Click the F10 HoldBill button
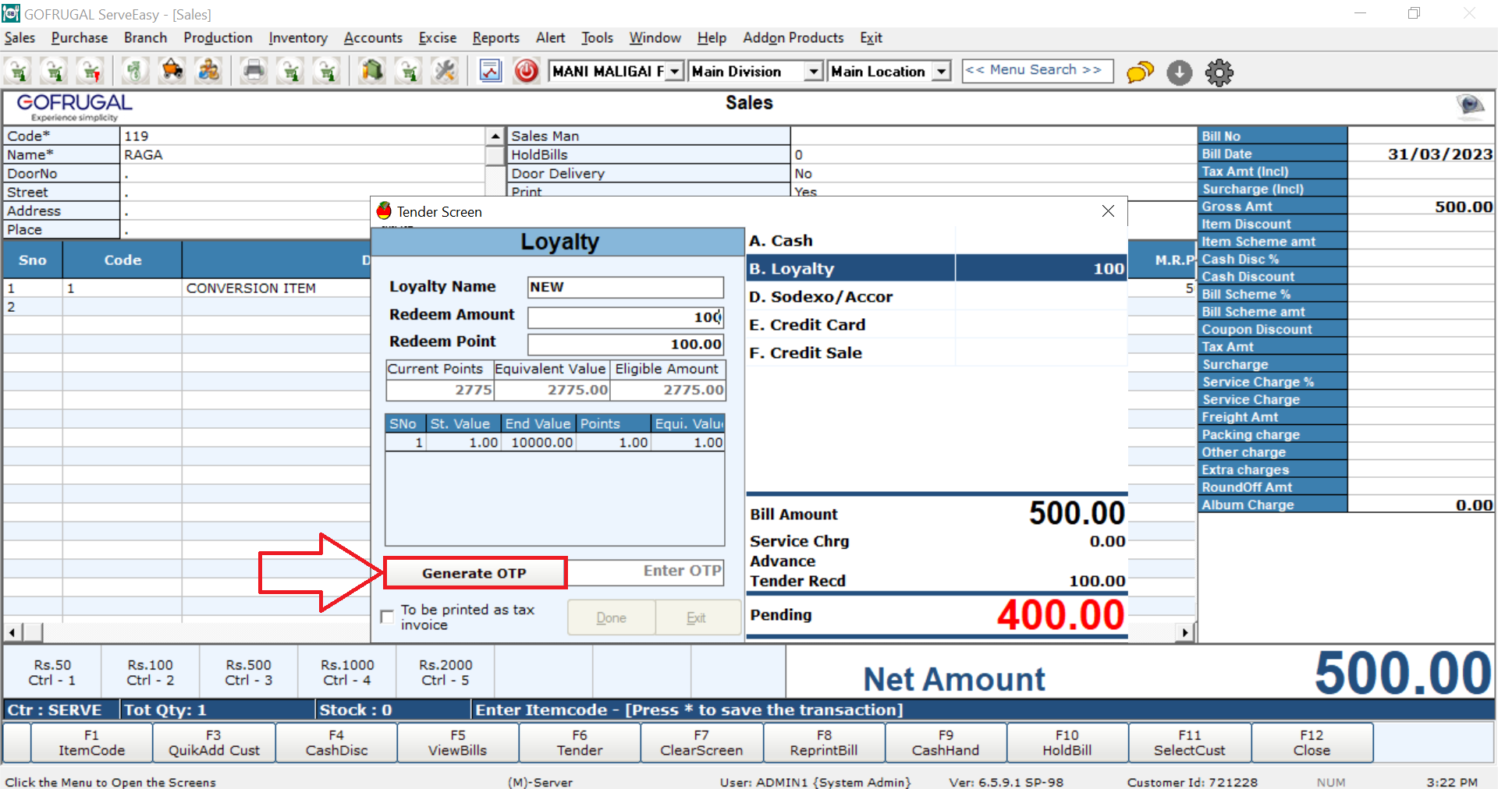The width and height of the screenshot is (1498, 789). [x=1067, y=742]
